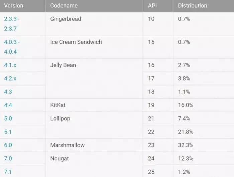234x177 pixels.
Task: Open the 4.4 KitKat version link
Action: coord(8,105)
